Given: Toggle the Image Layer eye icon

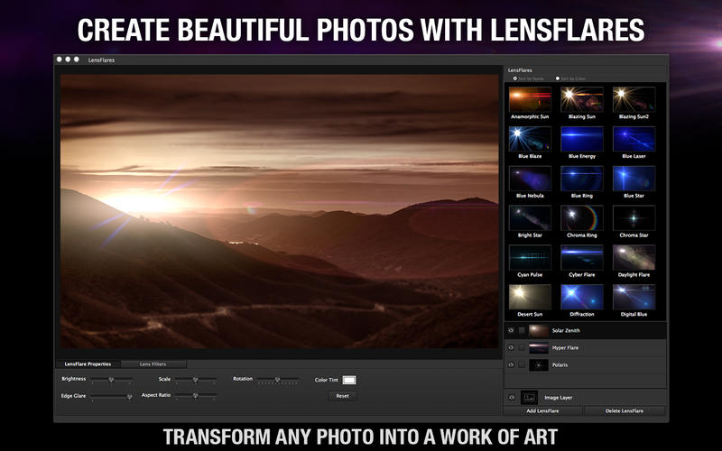Looking at the screenshot, I should pos(511,397).
